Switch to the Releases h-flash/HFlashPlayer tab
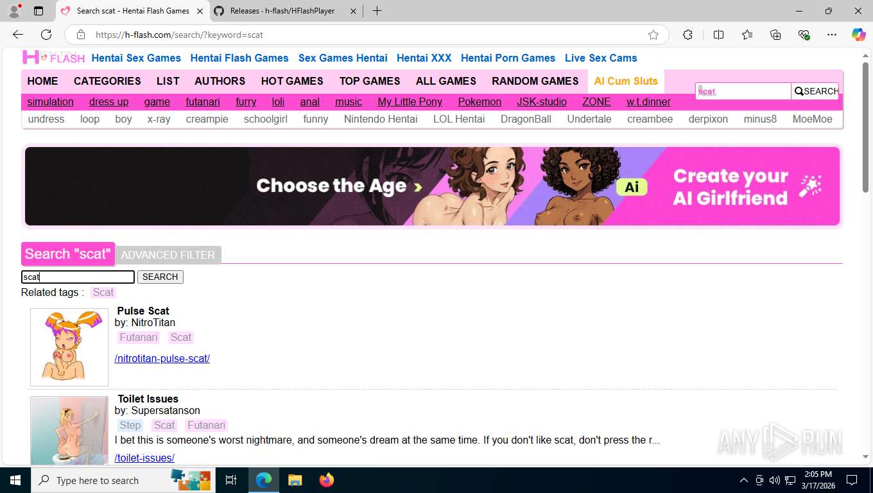Image resolution: width=873 pixels, height=493 pixels. tap(282, 11)
